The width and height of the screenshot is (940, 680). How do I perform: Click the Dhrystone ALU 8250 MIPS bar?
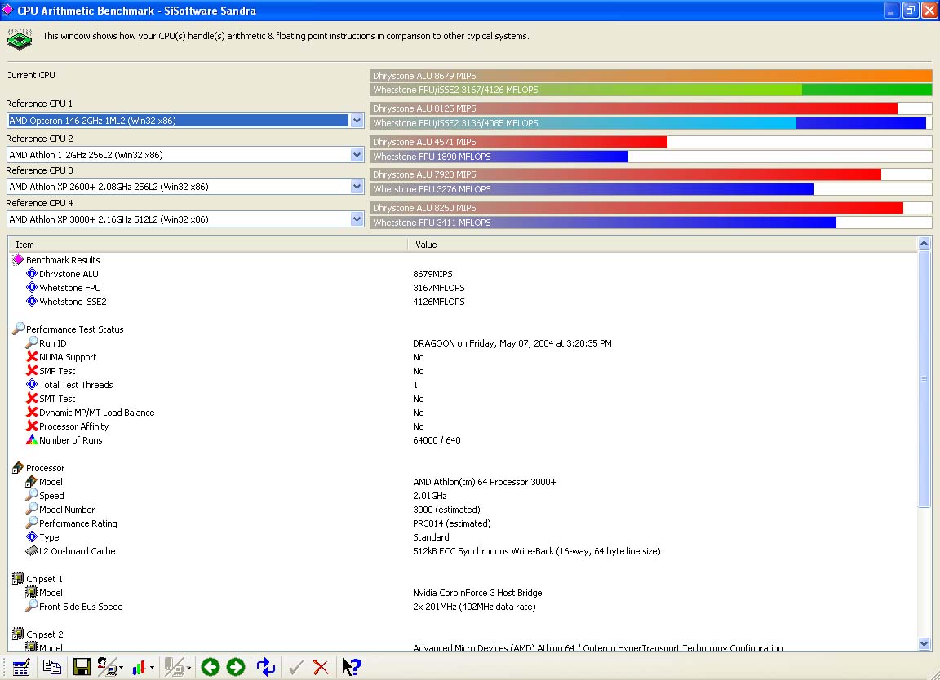click(651, 208)
